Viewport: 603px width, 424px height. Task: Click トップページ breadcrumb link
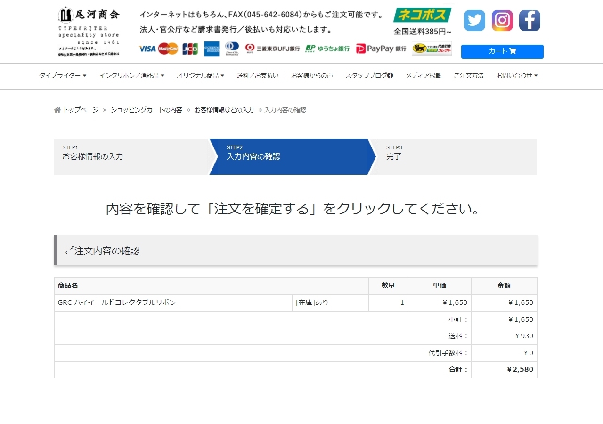pos(80,110)
